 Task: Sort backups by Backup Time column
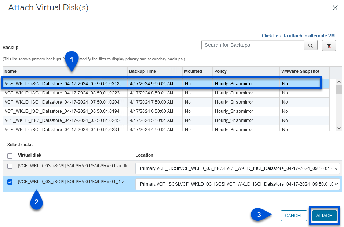coord(143,71)
